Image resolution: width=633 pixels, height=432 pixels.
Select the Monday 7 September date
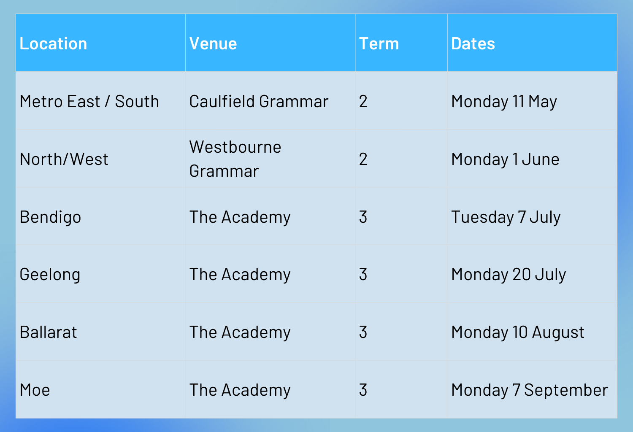click(530, 390)
